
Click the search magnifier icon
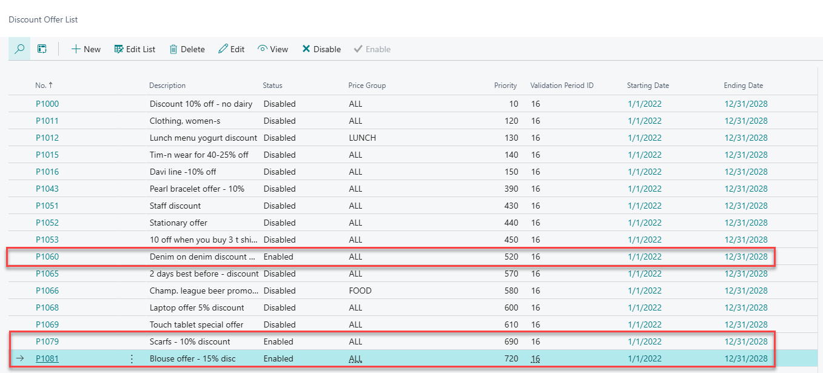point(19,49)
